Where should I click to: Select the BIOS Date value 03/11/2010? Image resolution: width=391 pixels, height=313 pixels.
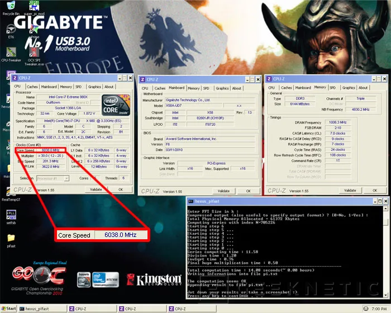click(210, 150)
